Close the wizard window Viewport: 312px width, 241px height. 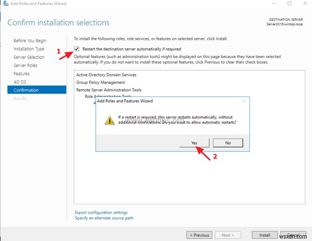tap(305, 4)
